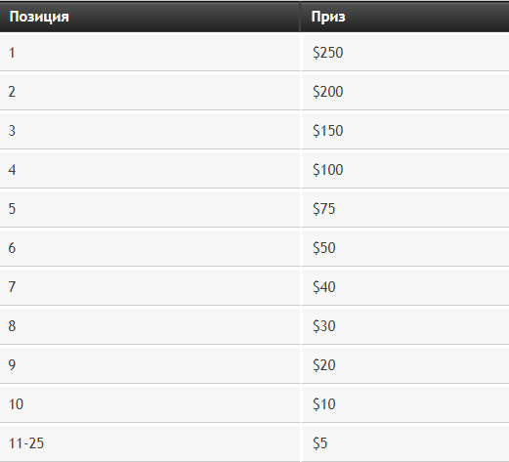Click the Позиция column header
The width and height of the screenshot is (509, 462).
click(149, 17)
